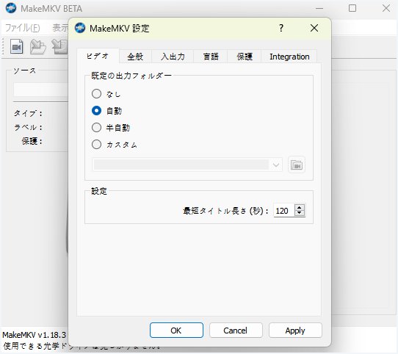Close the MakeMKV 設定 dialog
The image size is (398, 354).
(314, 28)
